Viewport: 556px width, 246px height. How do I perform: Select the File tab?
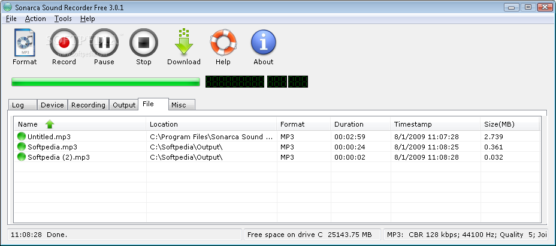click(153, 104)
